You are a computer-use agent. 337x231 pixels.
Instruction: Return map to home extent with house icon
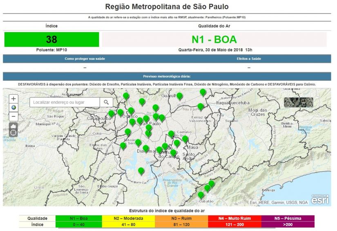(x=13, y=126)
